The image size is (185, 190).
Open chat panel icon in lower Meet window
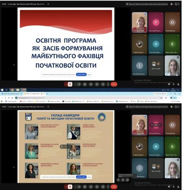[169, 187]
